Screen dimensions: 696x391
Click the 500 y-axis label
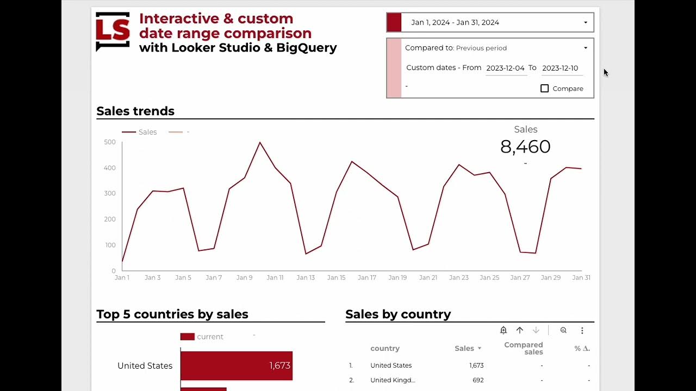(x=110, y=142)
